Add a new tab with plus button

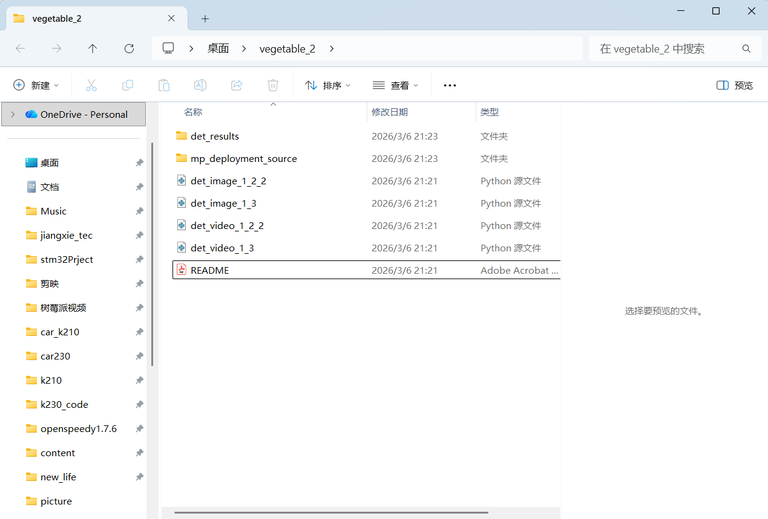205,19
